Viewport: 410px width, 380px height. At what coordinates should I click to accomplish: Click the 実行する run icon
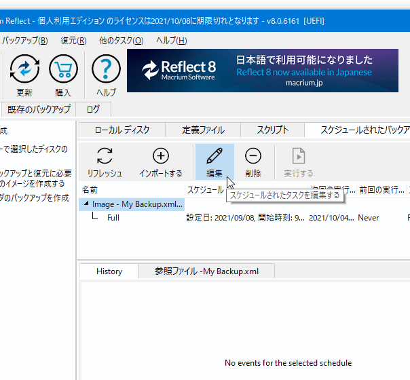tap(299, 156)
